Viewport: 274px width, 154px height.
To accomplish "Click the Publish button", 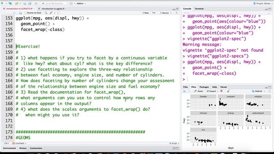I will click(257, 91).
